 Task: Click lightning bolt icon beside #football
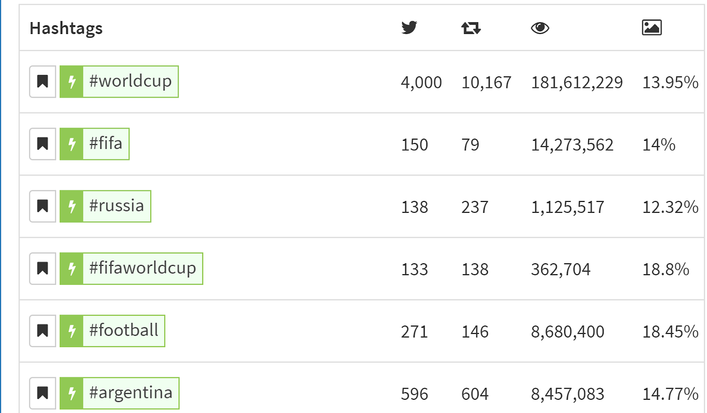[x=72, y=331]
